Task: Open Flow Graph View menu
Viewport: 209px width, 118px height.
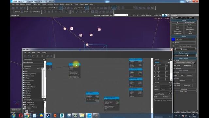Action: 34,53
